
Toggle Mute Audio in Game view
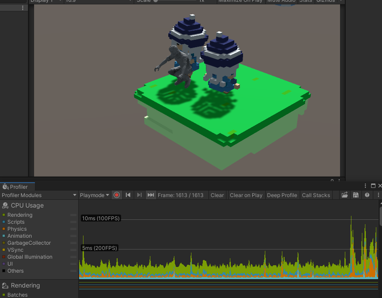click(281, 1)
